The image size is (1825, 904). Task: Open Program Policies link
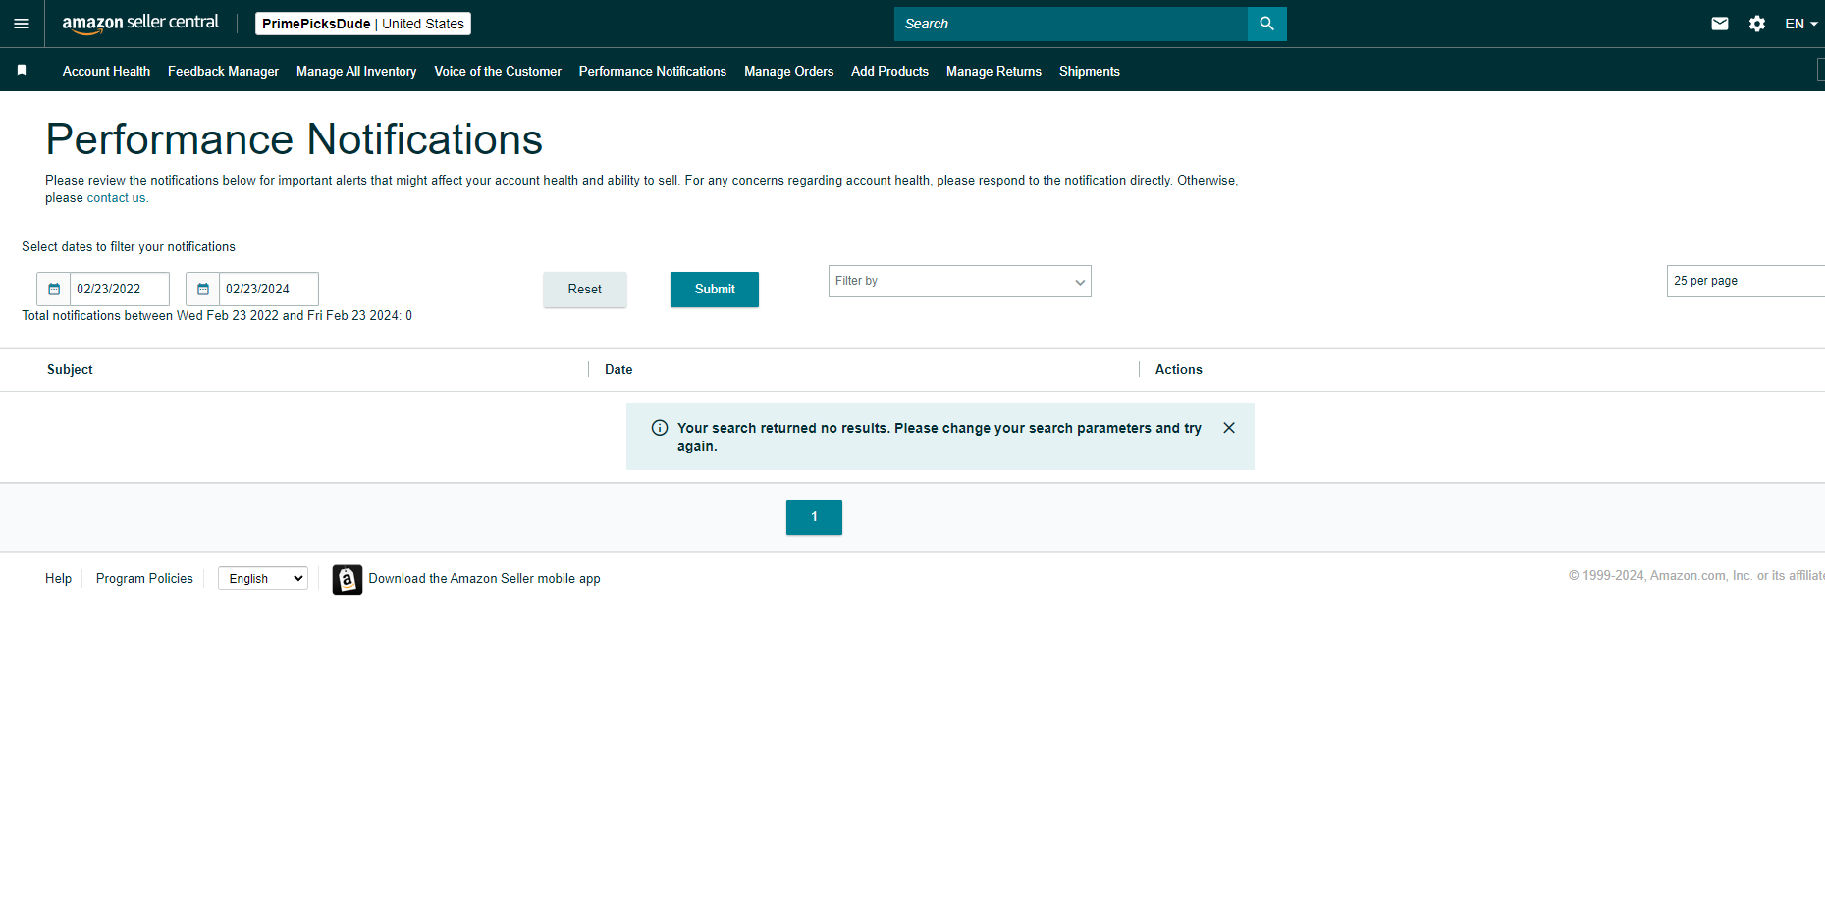coord(144,578)
